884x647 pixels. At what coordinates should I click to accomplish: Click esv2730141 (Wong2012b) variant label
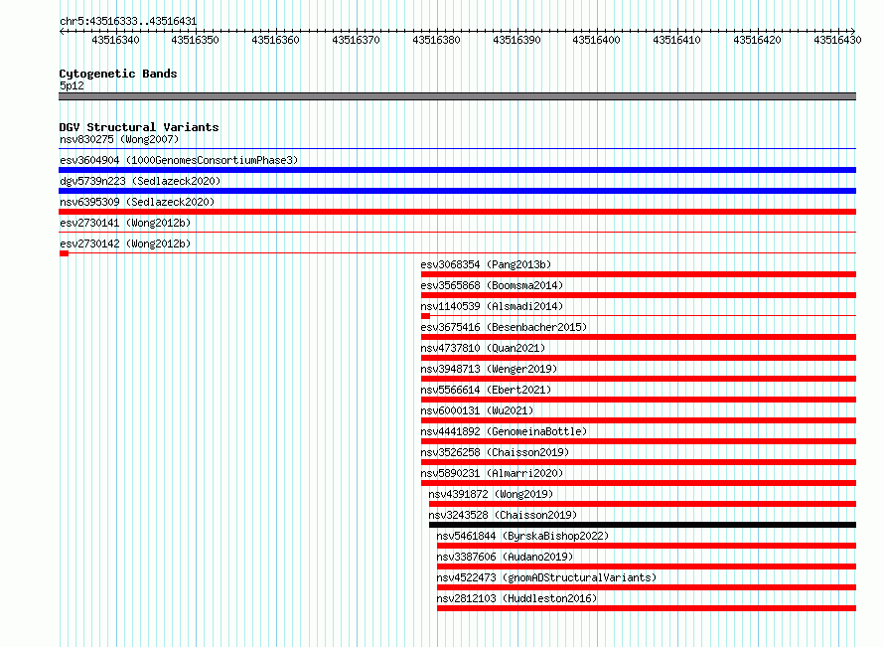[x=125, y=223]
